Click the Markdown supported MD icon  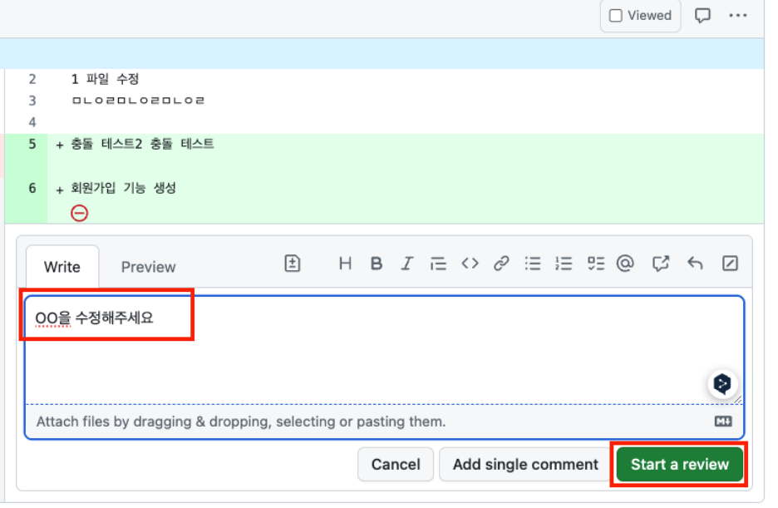coord(723,422)
